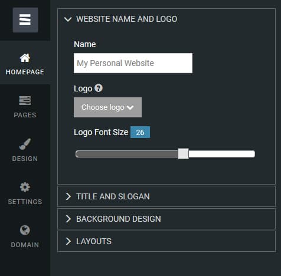Click the SITE123 logo icon at top
This screenshot has height=276, width=281.
pos(25,20)
